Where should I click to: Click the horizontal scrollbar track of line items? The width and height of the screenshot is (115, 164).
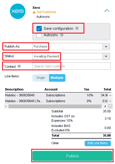[55, 107]
